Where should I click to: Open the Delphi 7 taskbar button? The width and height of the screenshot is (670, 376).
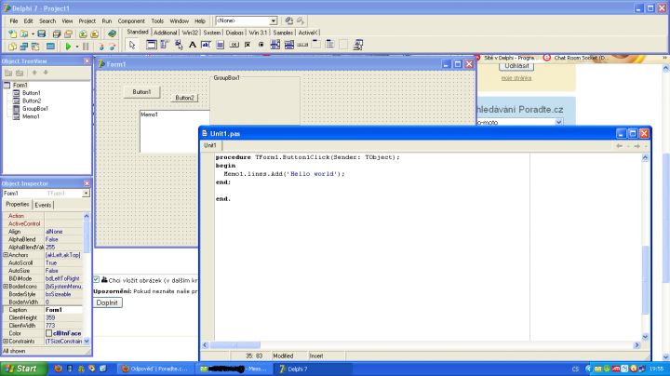tap(315, 369)
